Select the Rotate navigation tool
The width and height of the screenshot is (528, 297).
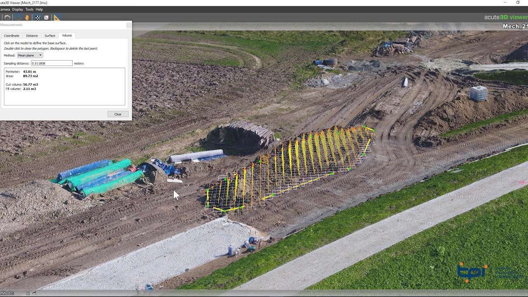point(18,17)
